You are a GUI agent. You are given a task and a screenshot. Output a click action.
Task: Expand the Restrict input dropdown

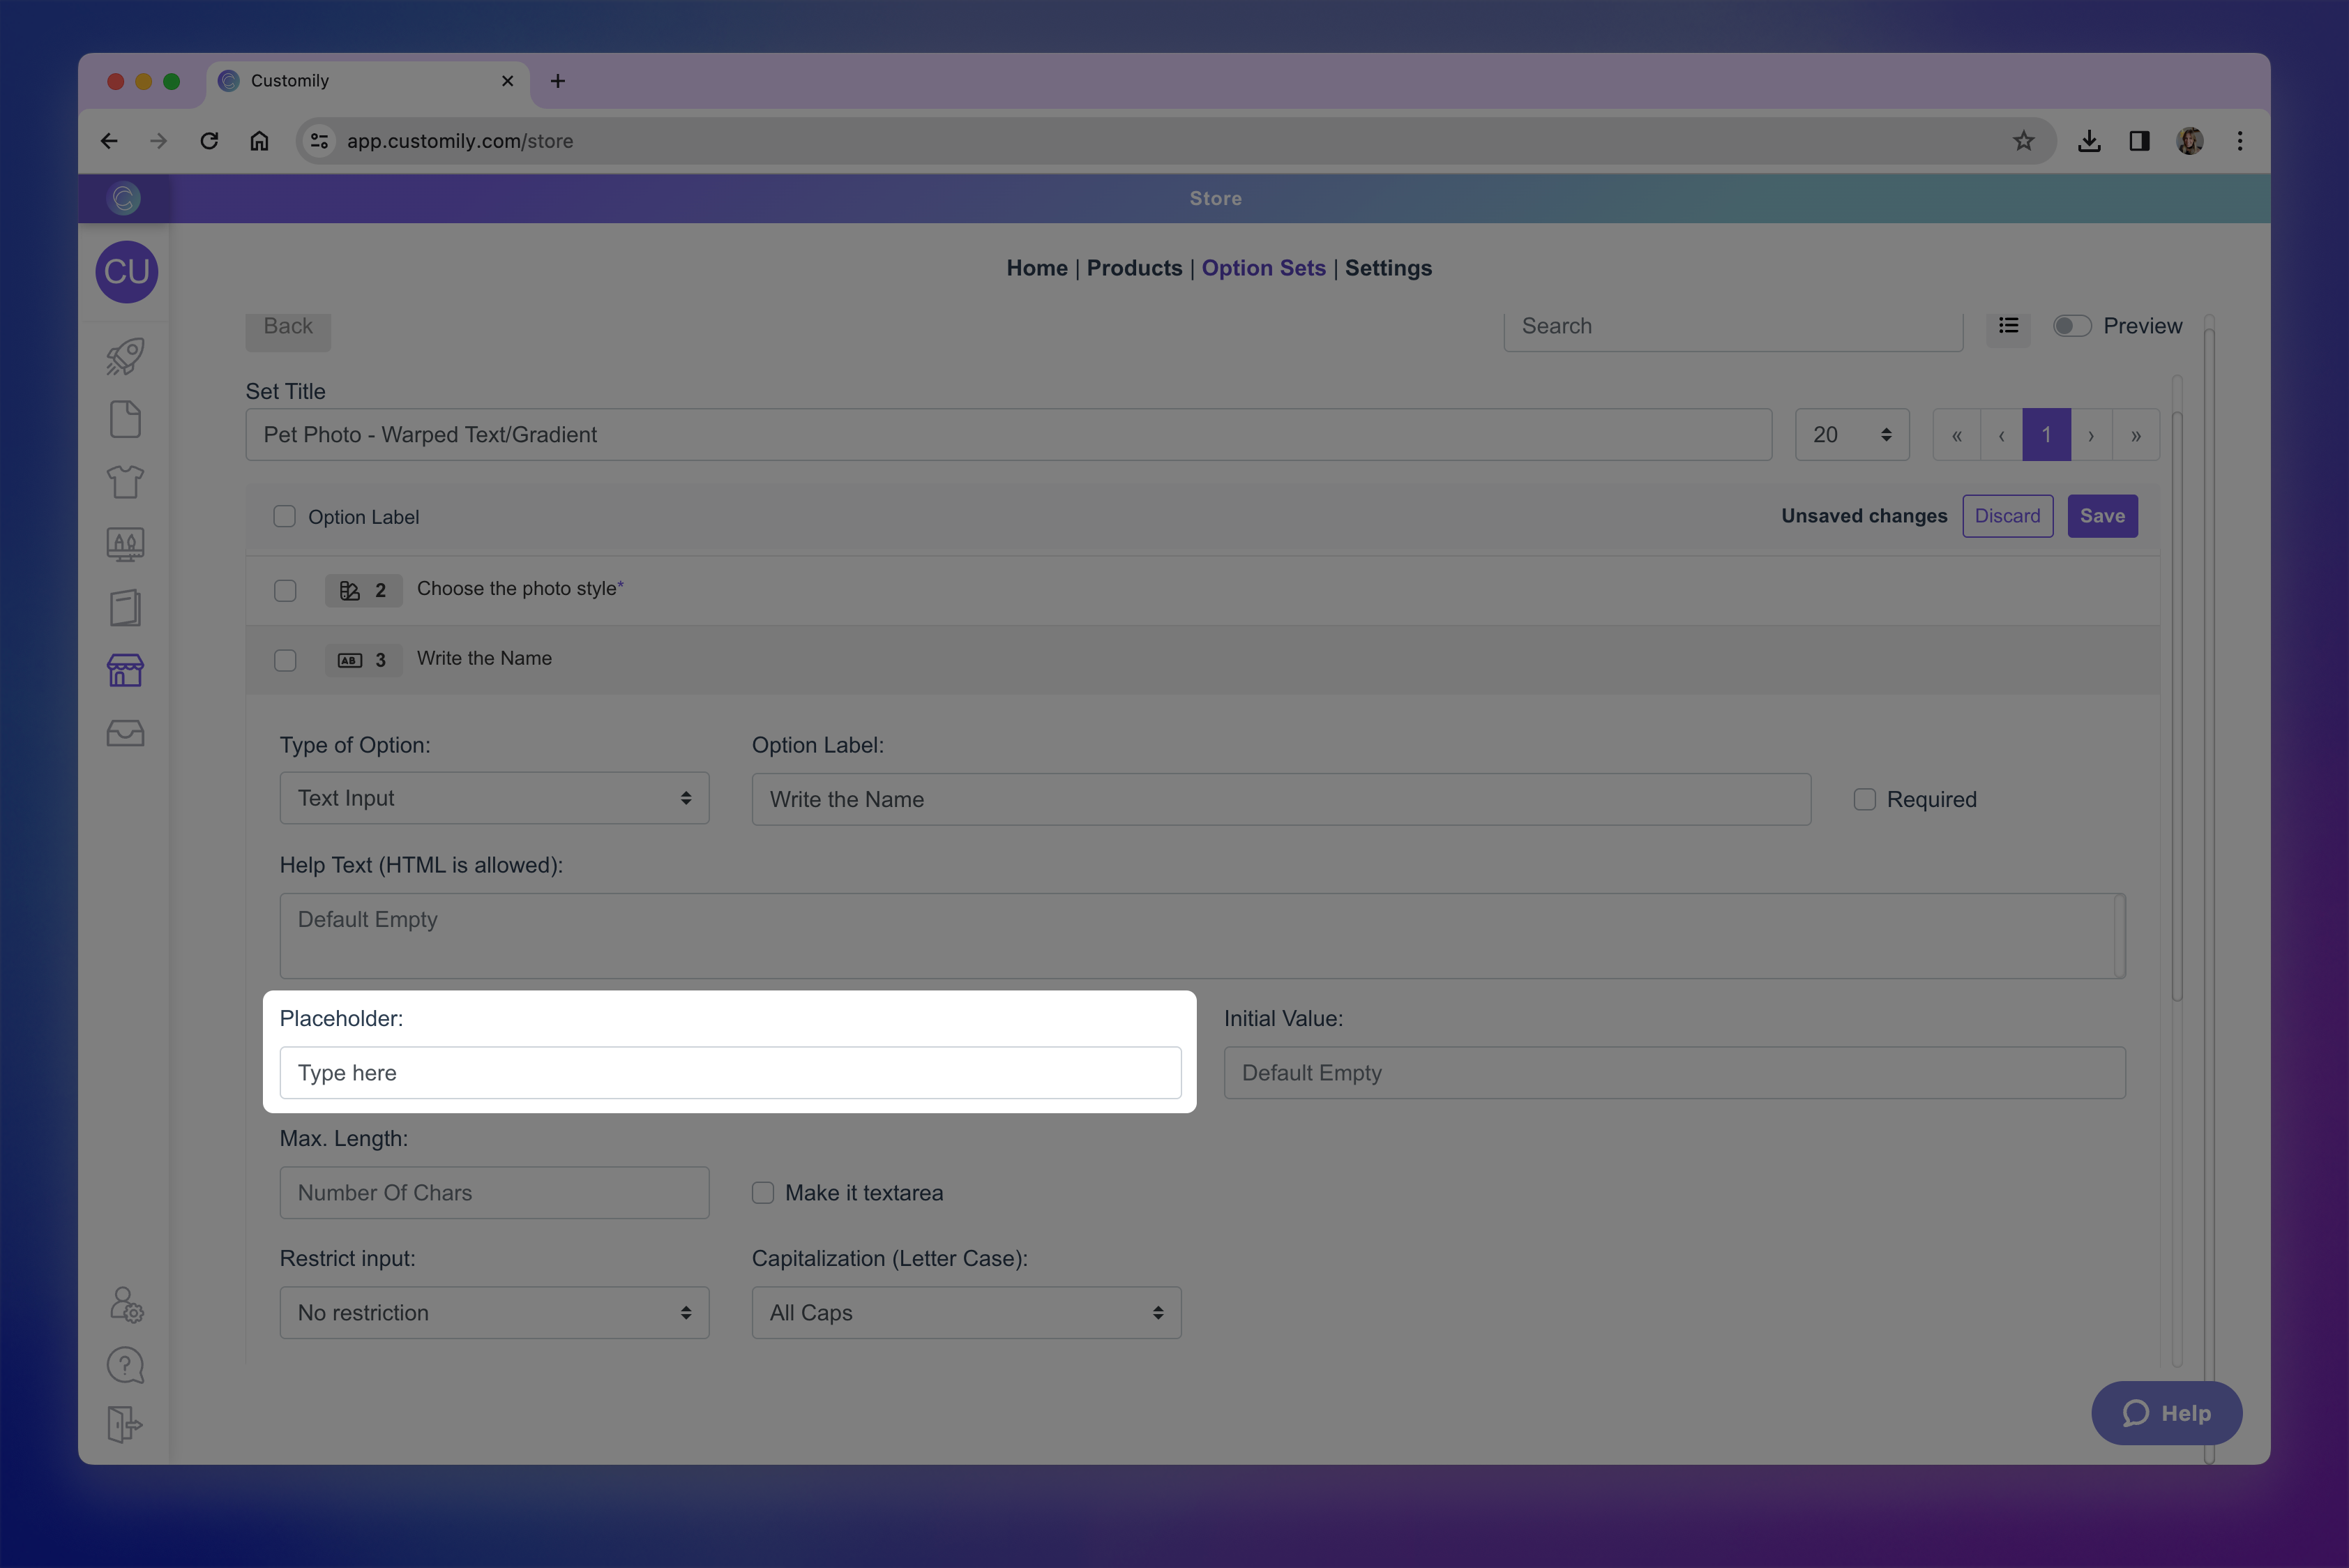(x=494, y=1312)
